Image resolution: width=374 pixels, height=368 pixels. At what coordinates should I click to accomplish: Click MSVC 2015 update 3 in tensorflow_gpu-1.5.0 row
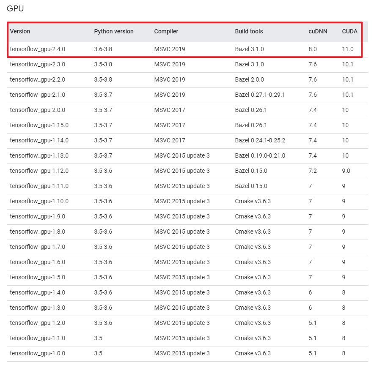coord(182,278)
